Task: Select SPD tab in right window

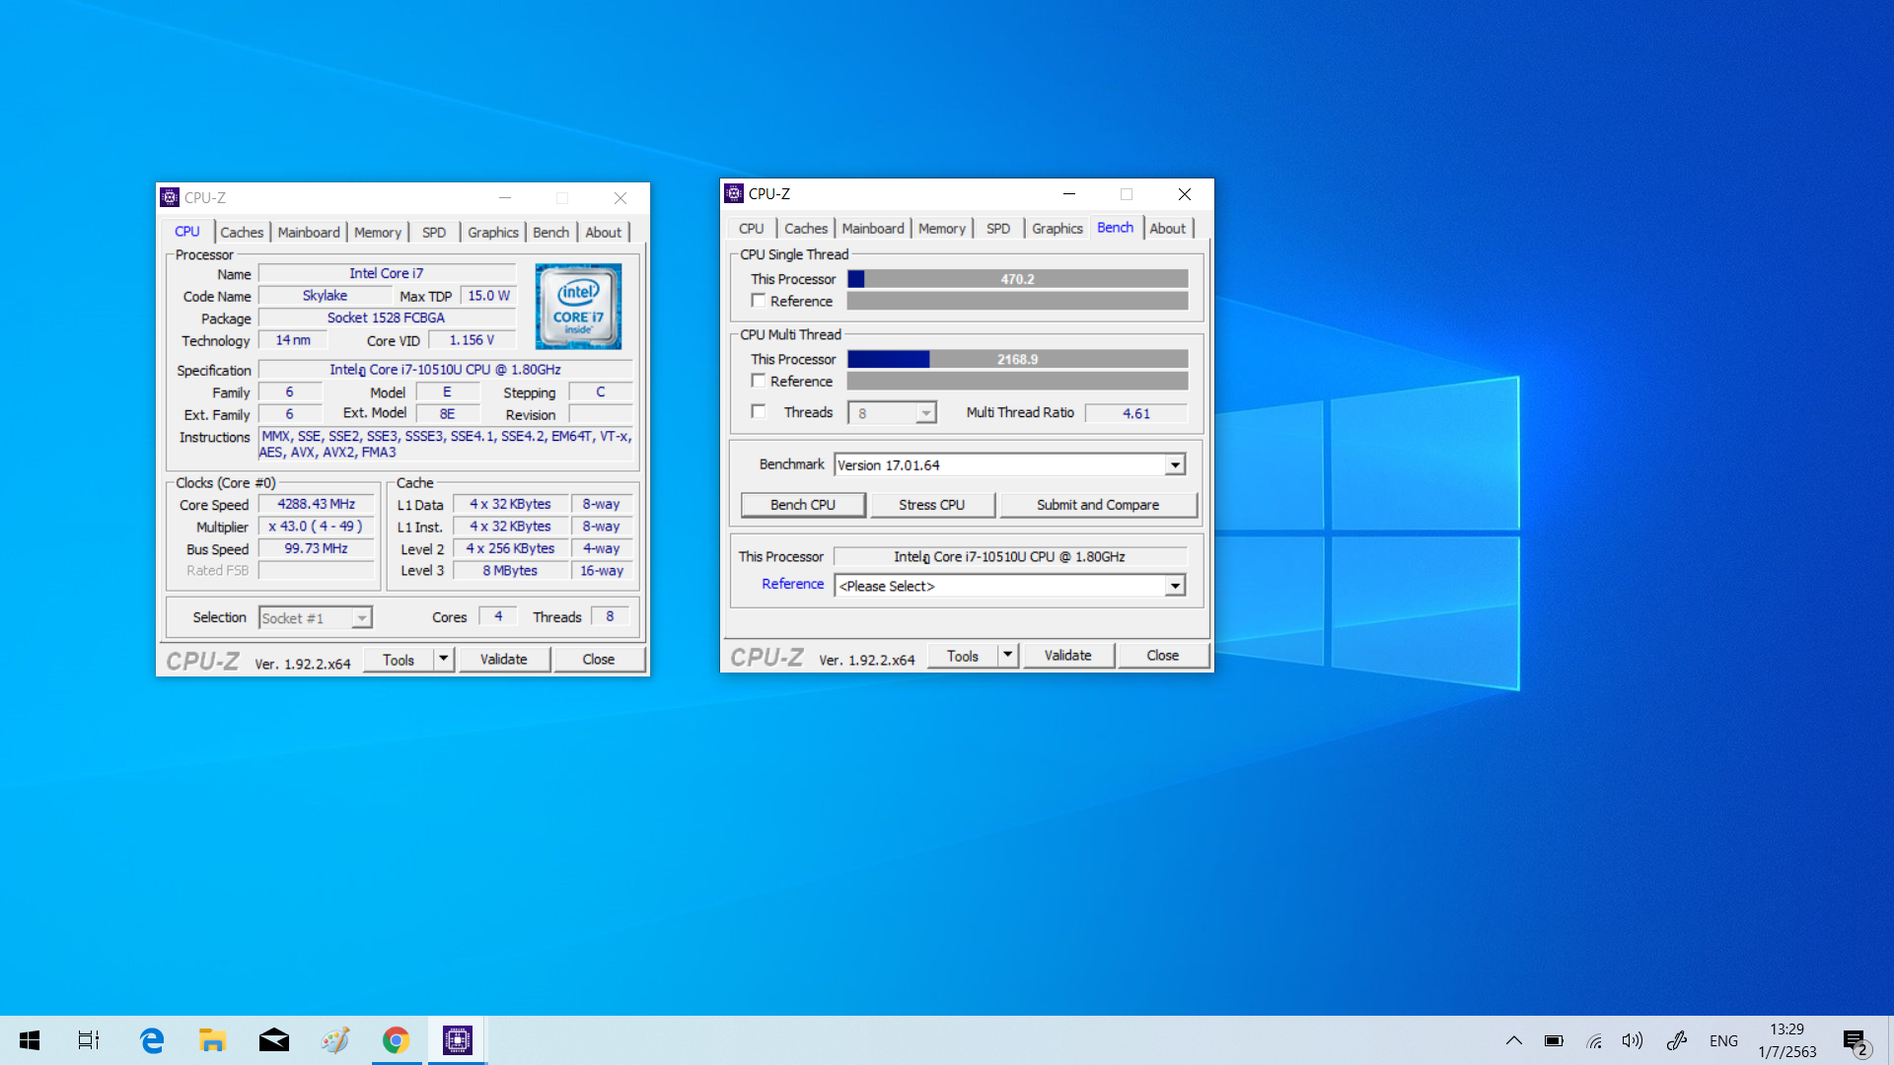Action: click(x=998, y=229)
